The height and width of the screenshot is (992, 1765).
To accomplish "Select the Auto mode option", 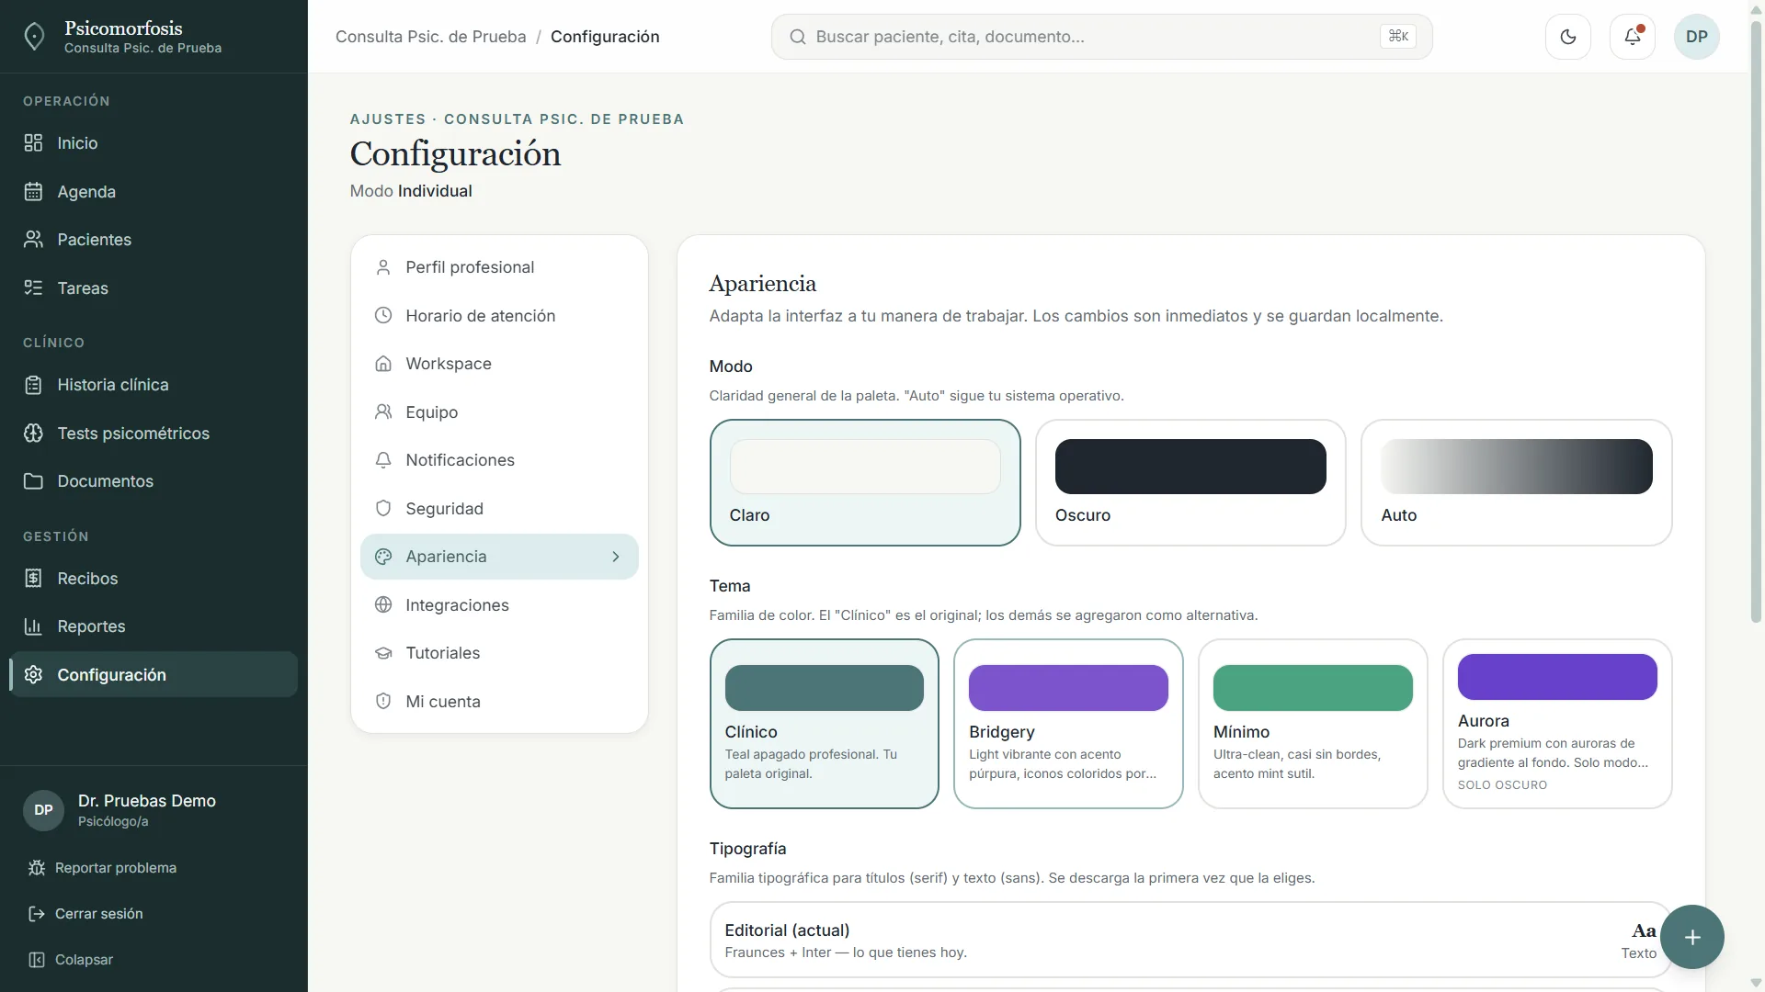I will [x=1516, y=483].
